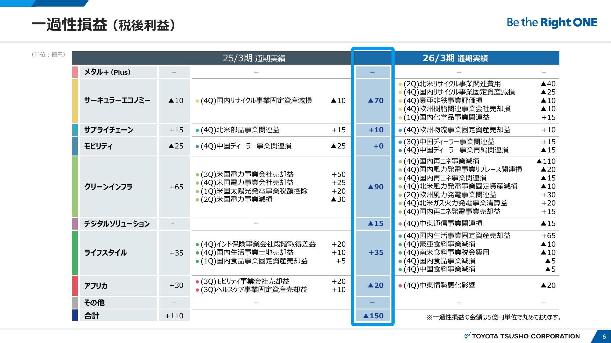Viewport: 611px width, 343px height.
Task: Click the highlighted ▲70 value
Action: pyautogui.click(x=376, y=101)
